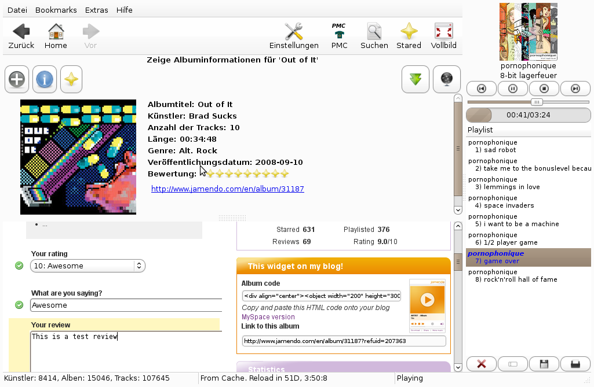The image size is (594, 387).
Task: Open the MySpace version link
Action: click(268, 317)
